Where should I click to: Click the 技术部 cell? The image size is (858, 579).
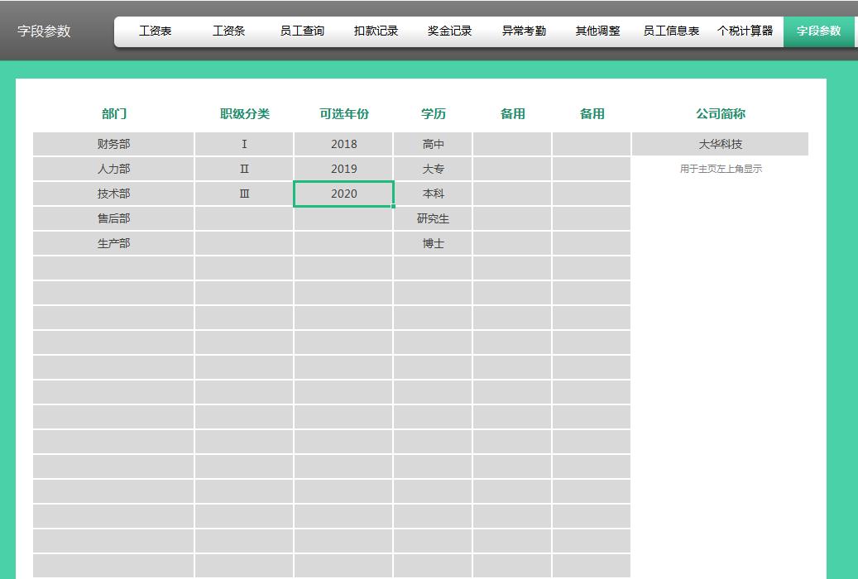[113, 194]
